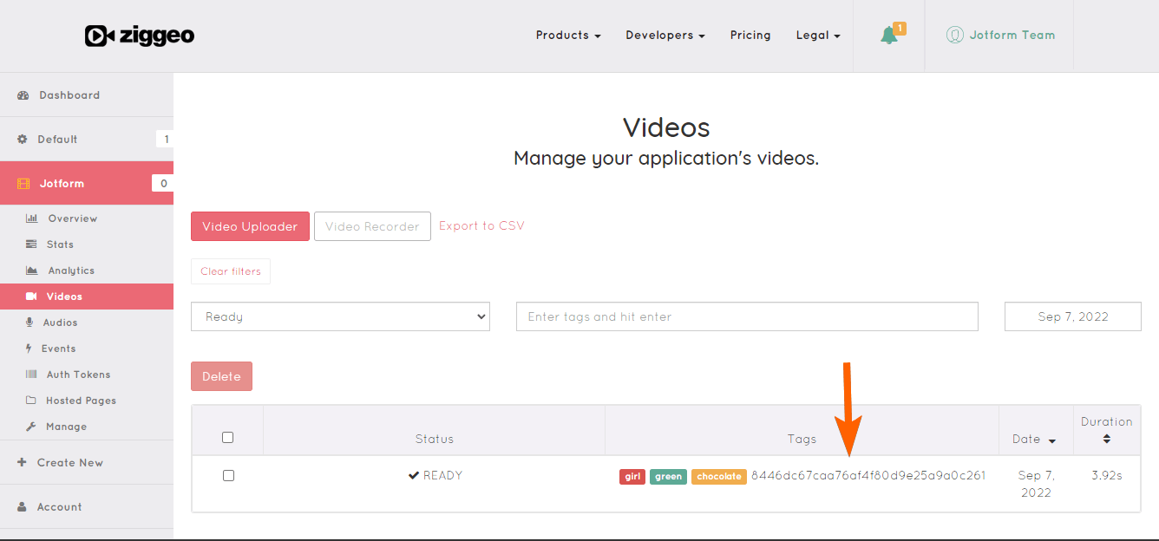
Task: Click the Audios microphone icon
Action: [30, 323]
